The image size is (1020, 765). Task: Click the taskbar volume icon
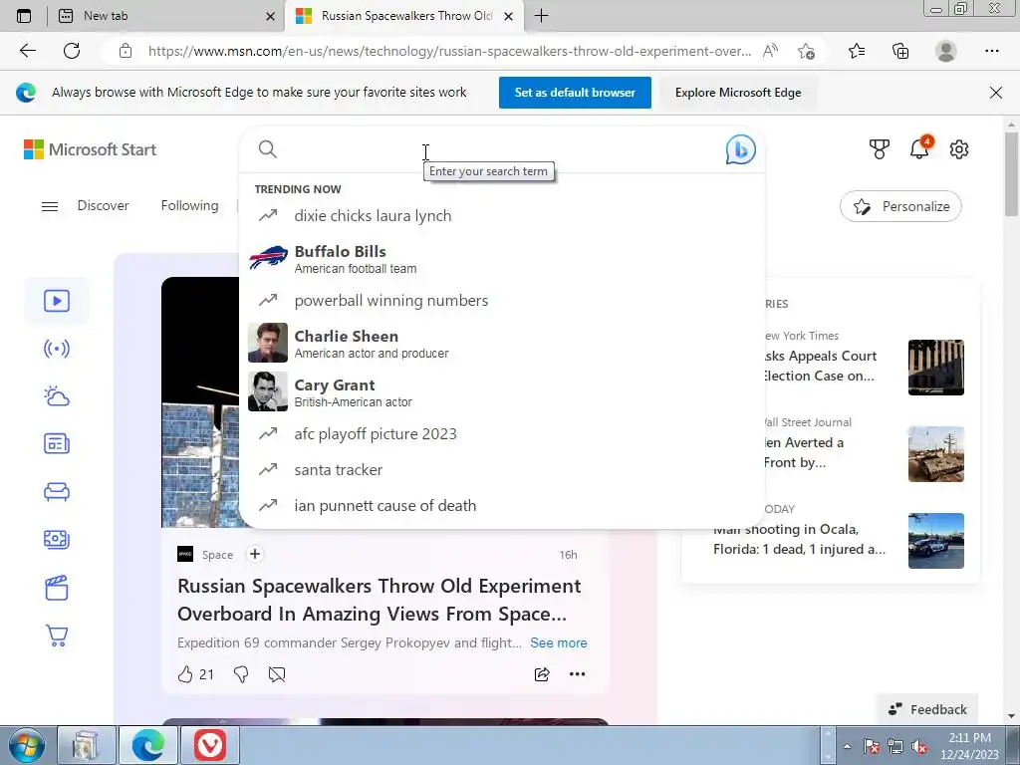pyautogui.click(x=918, y=747)
